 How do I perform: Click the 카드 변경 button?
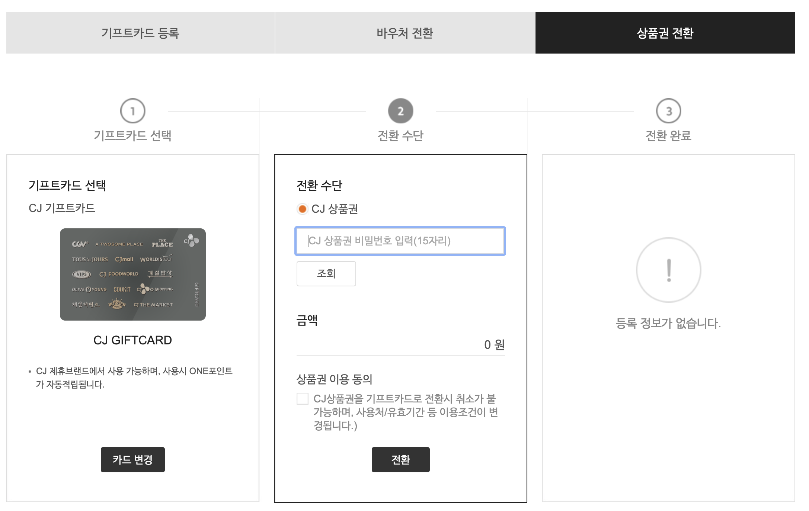coord(132,460)
